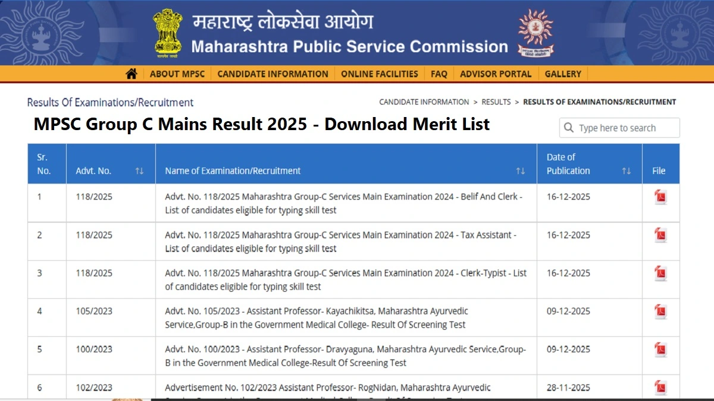Toggle sort on Advt. No. column
Image resolution: width=714 pixels, height=401 pixels.
(139, 170)
